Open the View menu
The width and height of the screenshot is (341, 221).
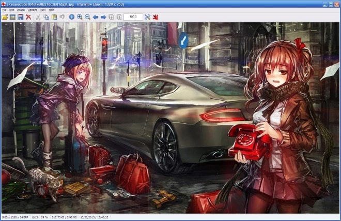pos(43,10)
